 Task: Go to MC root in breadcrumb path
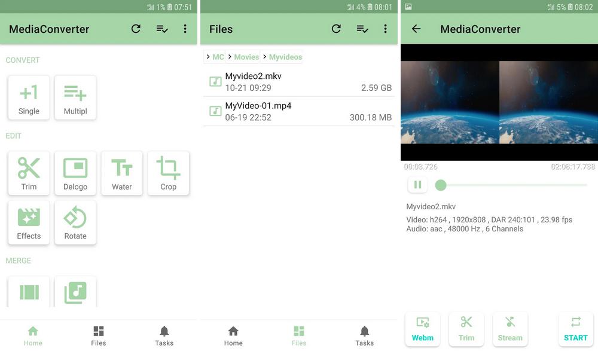tap(218, 57)
